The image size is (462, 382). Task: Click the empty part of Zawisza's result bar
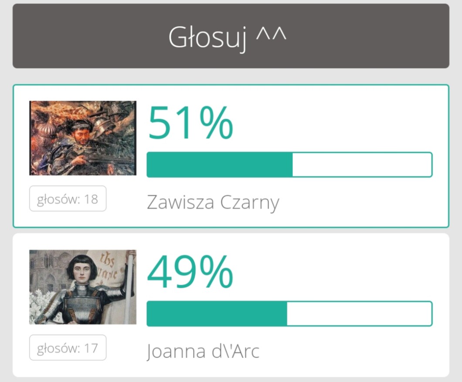[x=362, y=165]
